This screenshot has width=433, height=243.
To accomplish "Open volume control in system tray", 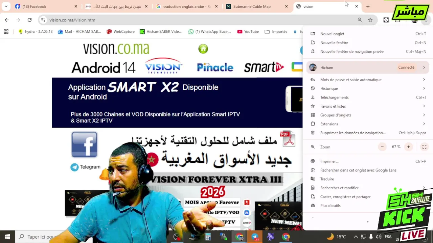I will (x=379, y=237).
